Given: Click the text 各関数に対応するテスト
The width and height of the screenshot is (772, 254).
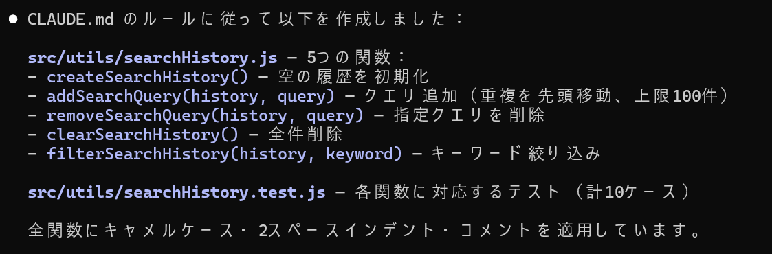Looking at the screenshot, I should click(457, 192).
